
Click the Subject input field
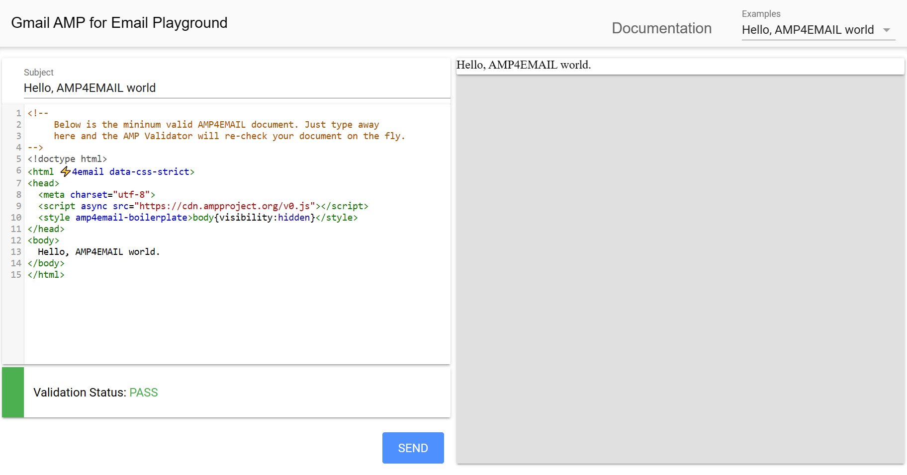(x=237, y=88)
